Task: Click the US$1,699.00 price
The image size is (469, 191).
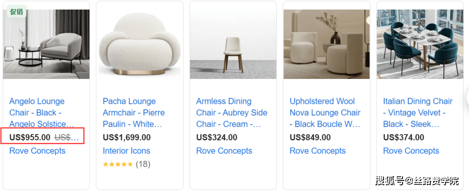Action: (127, 137)
